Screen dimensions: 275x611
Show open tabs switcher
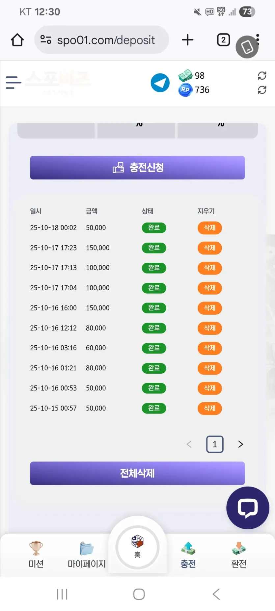tap(223, 40)
